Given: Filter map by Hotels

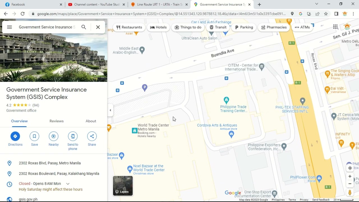Looking at the screenshot, I should click(158, 27).
